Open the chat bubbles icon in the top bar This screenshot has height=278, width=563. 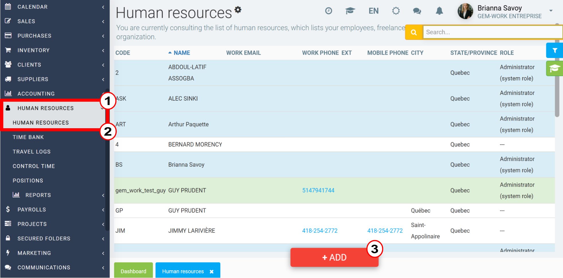pos(417,11)
